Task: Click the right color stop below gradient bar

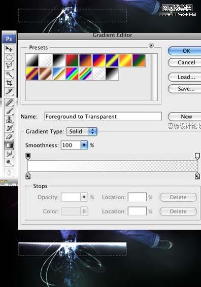Action: (197, 176)
